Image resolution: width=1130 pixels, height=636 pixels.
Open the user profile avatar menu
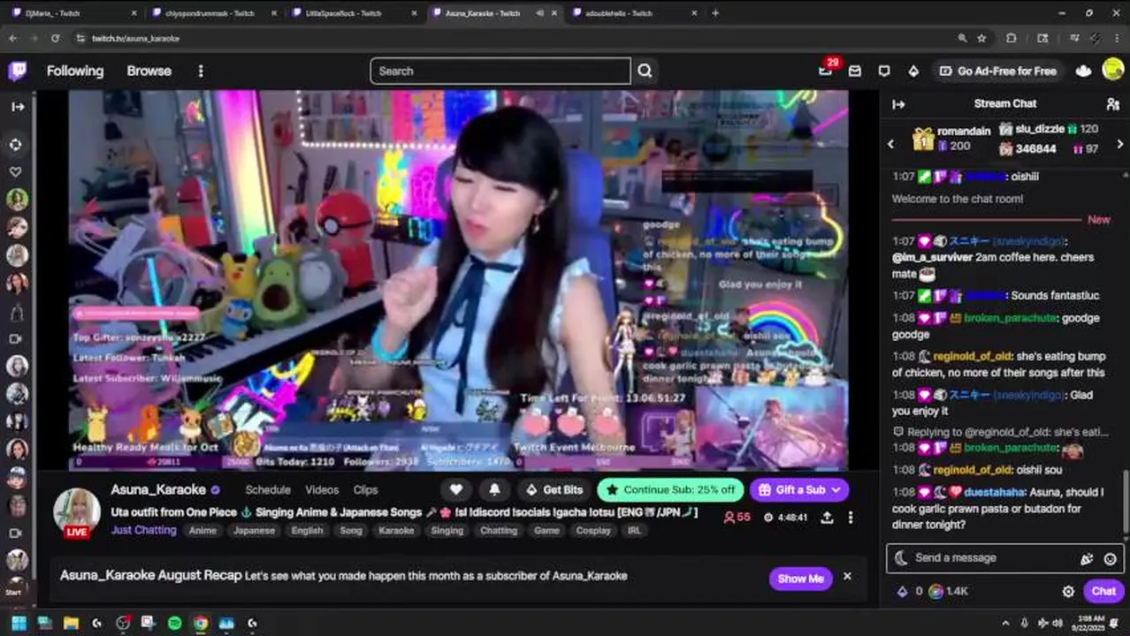click(x=1113, y=71)
